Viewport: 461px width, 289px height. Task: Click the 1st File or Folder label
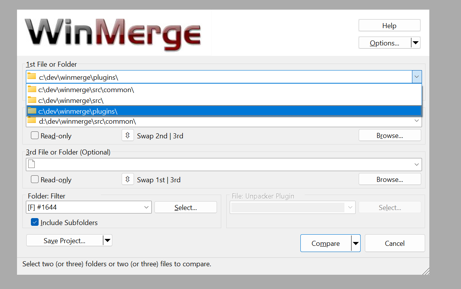[x=51, y=64]
